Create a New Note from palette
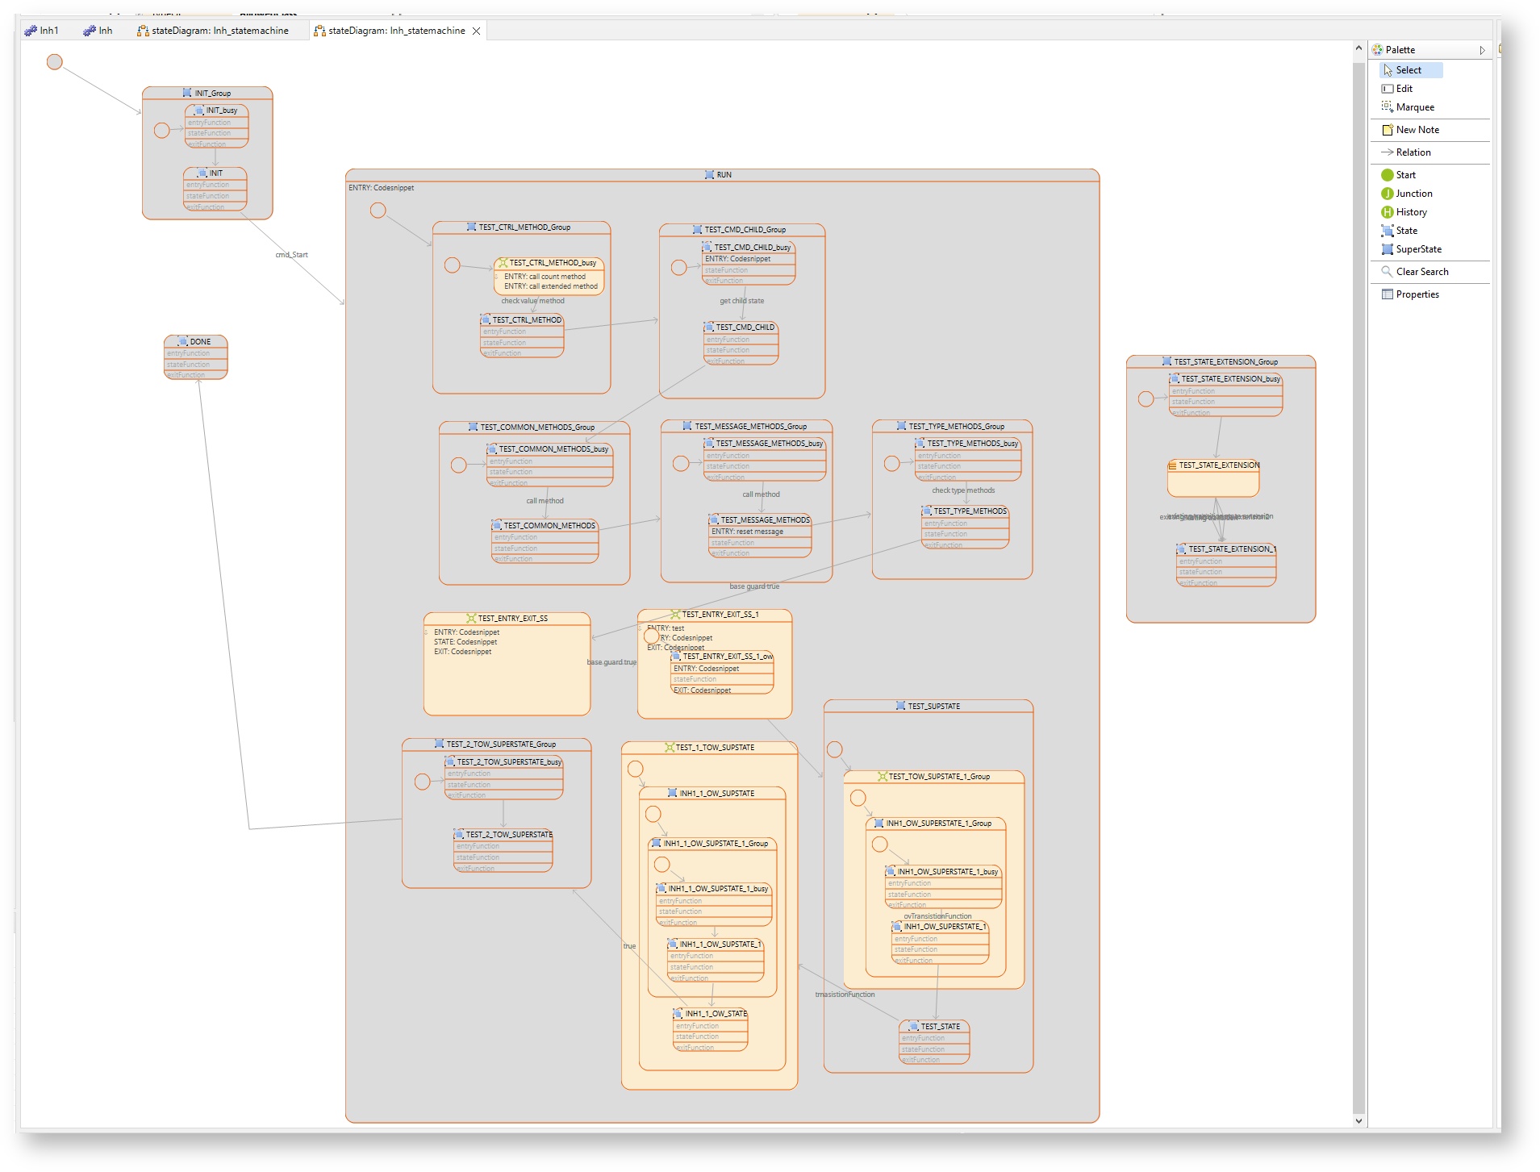The width and height of the screenshot is (1540, 1172). tap(1417, 130)
